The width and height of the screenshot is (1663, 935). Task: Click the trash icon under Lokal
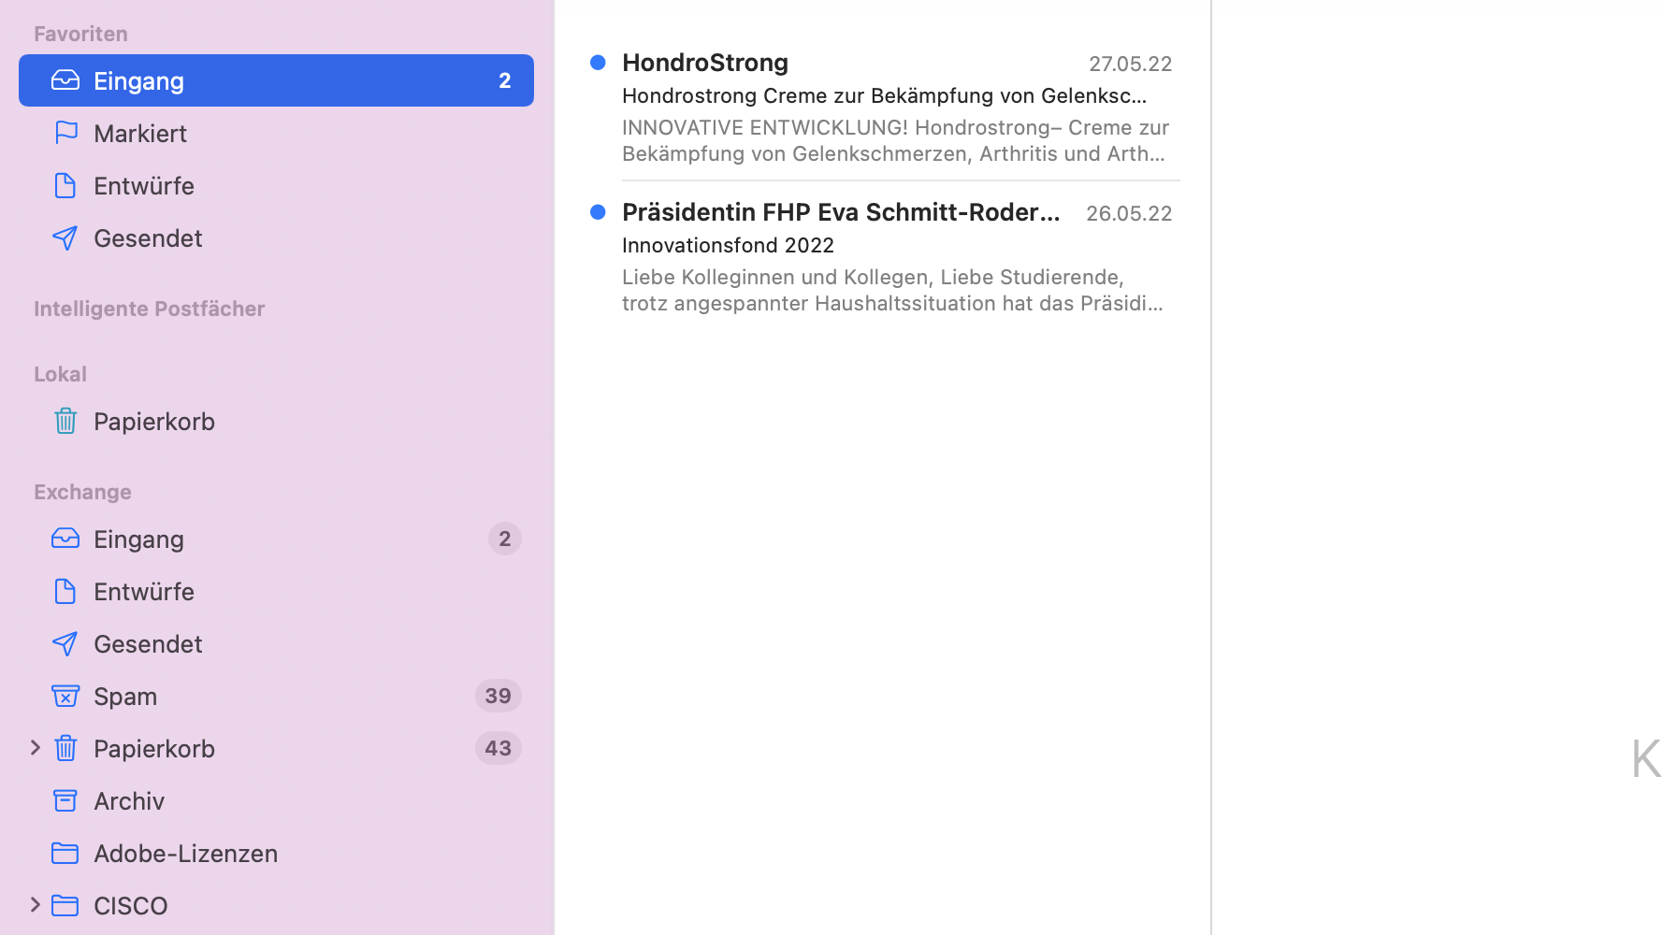tap(65, 421)
